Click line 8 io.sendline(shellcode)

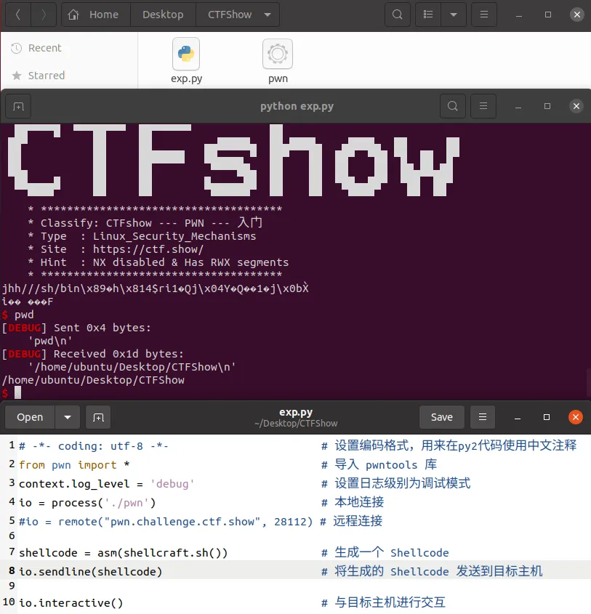(90, 572)
